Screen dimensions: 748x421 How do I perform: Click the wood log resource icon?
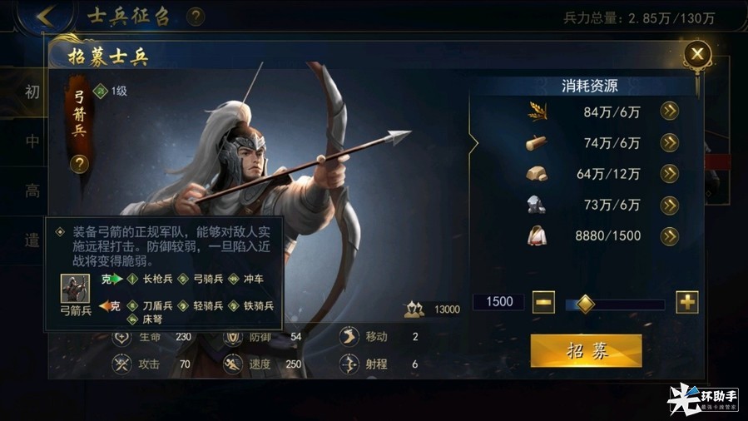pos(536,142)
